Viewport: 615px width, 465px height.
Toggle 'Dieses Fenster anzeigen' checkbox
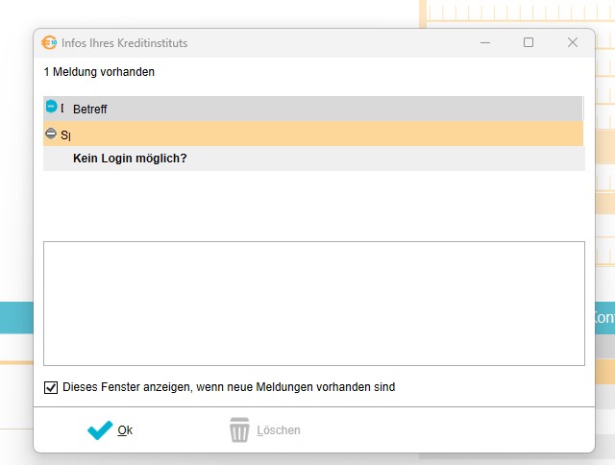[51, 387]
